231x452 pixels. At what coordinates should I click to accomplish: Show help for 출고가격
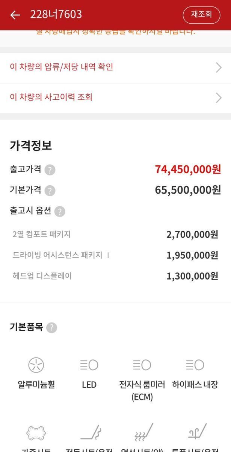pyautogui.click(x=50, y=170)
